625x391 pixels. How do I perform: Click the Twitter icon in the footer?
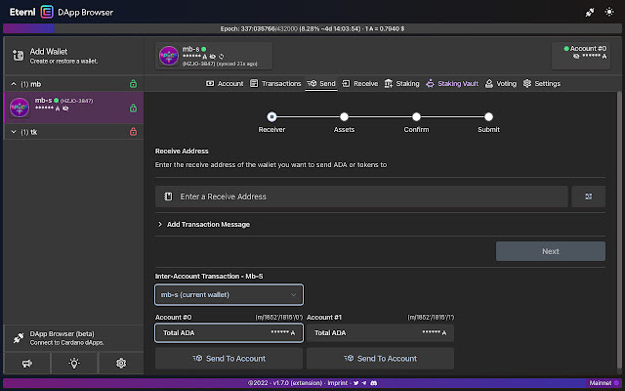(355, 383)
